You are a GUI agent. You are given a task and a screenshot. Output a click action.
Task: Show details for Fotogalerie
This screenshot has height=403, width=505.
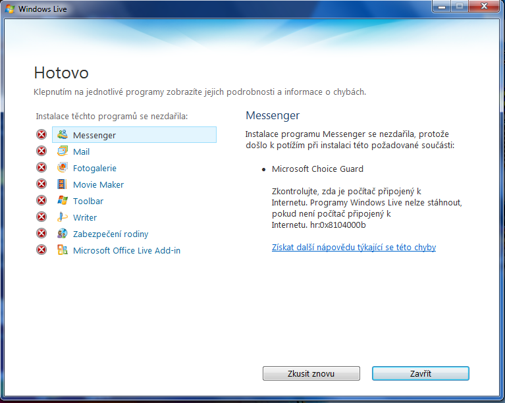coord(94,168)
